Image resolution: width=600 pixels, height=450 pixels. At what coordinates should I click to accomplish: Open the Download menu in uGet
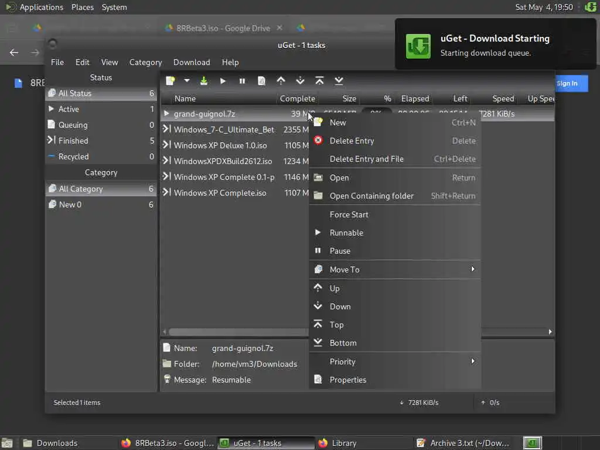192,62
